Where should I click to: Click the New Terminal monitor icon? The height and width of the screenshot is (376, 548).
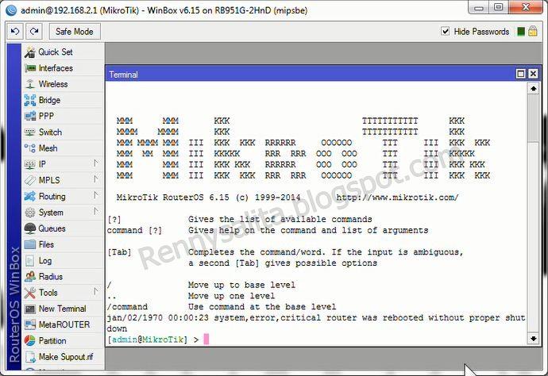point(30,309)
